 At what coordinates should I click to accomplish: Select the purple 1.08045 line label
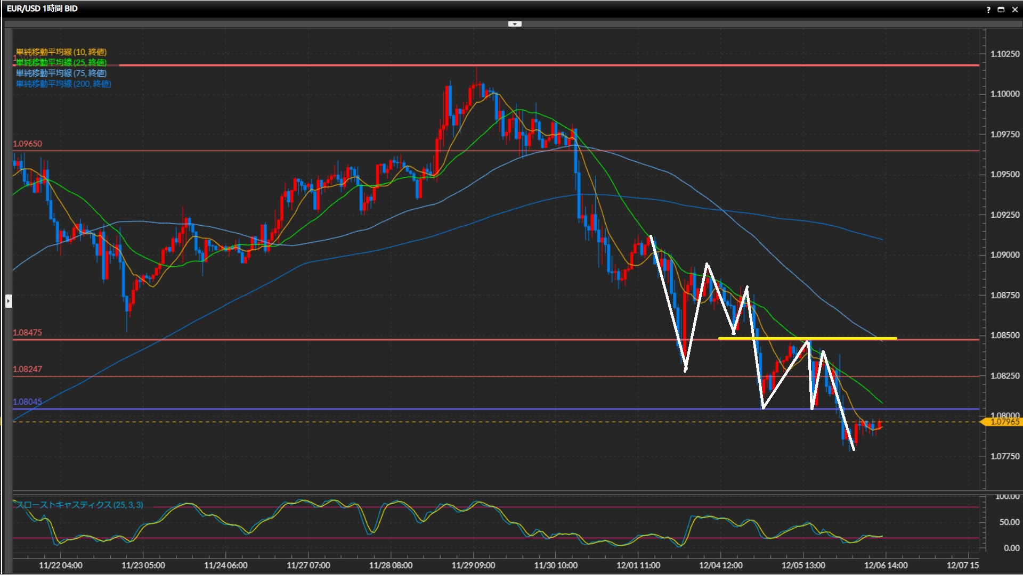tap(27, 401)
